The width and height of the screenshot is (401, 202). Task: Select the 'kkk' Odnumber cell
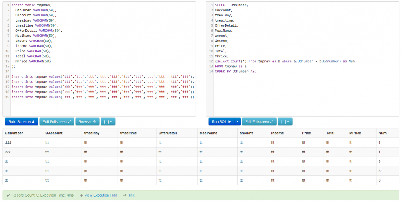click(x=23, y=152)
